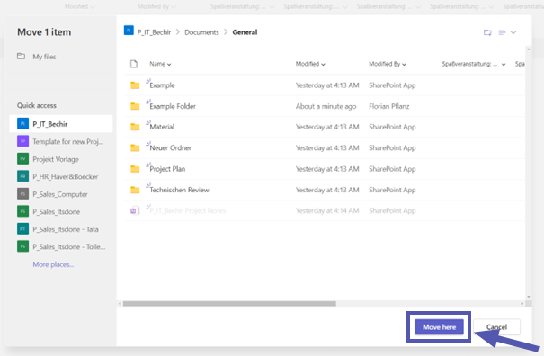This screenshot has width=544, height=356.
Task: Click the Neuer Ordner folder icon
Action: click(135, 147)
